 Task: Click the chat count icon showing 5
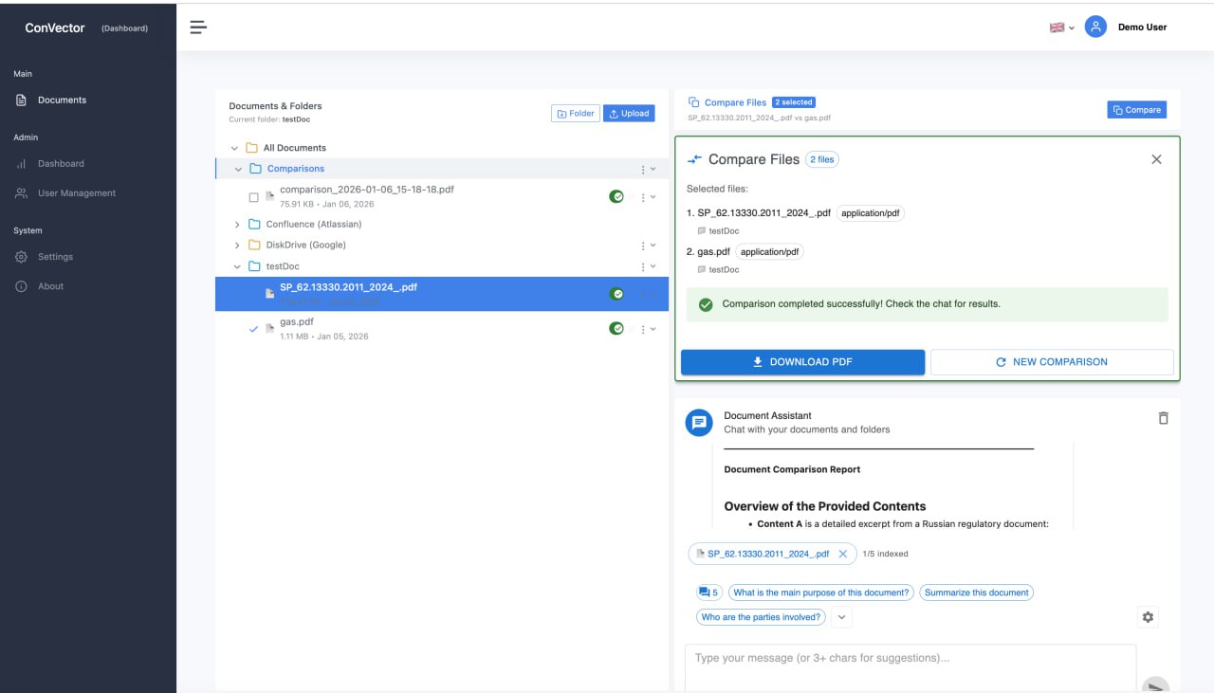(x=708, y=593)
